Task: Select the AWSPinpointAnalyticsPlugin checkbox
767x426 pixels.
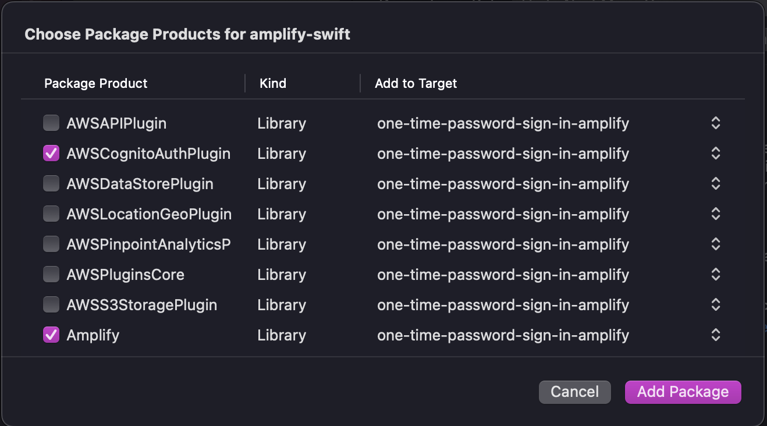Action: point(51,244)
